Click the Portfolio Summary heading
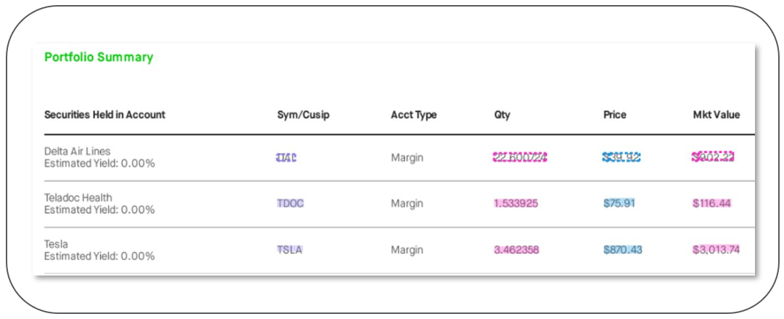 [x=99, y=57]
